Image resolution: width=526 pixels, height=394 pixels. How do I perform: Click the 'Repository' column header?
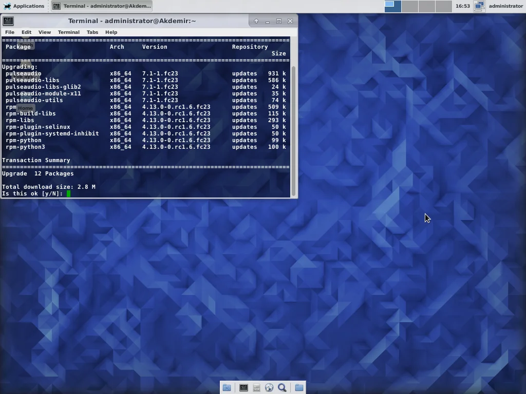pos(250,47)
